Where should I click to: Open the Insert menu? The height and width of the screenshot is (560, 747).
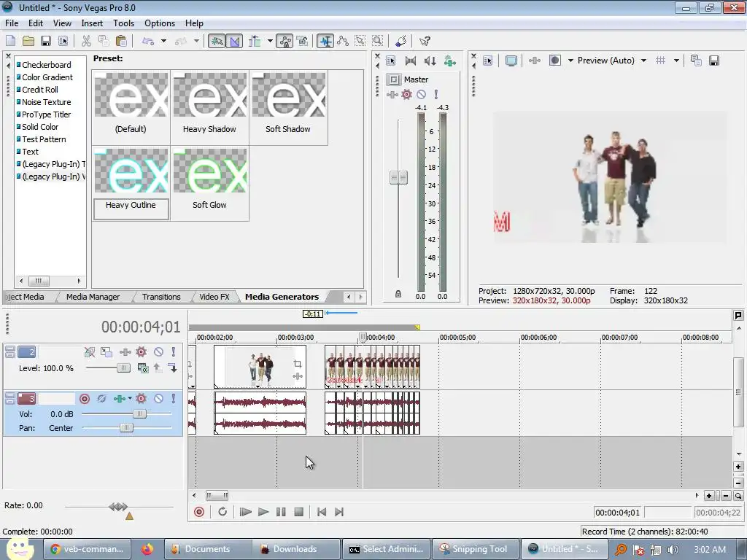(92, 23)
